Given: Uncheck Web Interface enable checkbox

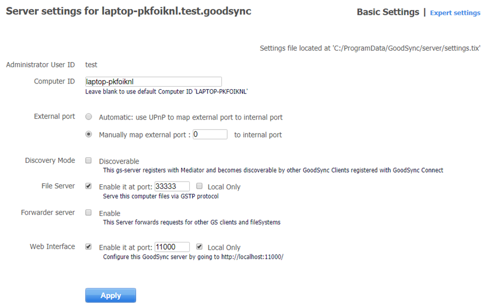Looking at the screenshot, I should click(88, 247).
